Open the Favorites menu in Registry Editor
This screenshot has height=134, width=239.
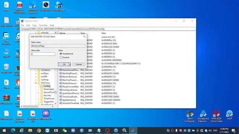coord(43,25)
